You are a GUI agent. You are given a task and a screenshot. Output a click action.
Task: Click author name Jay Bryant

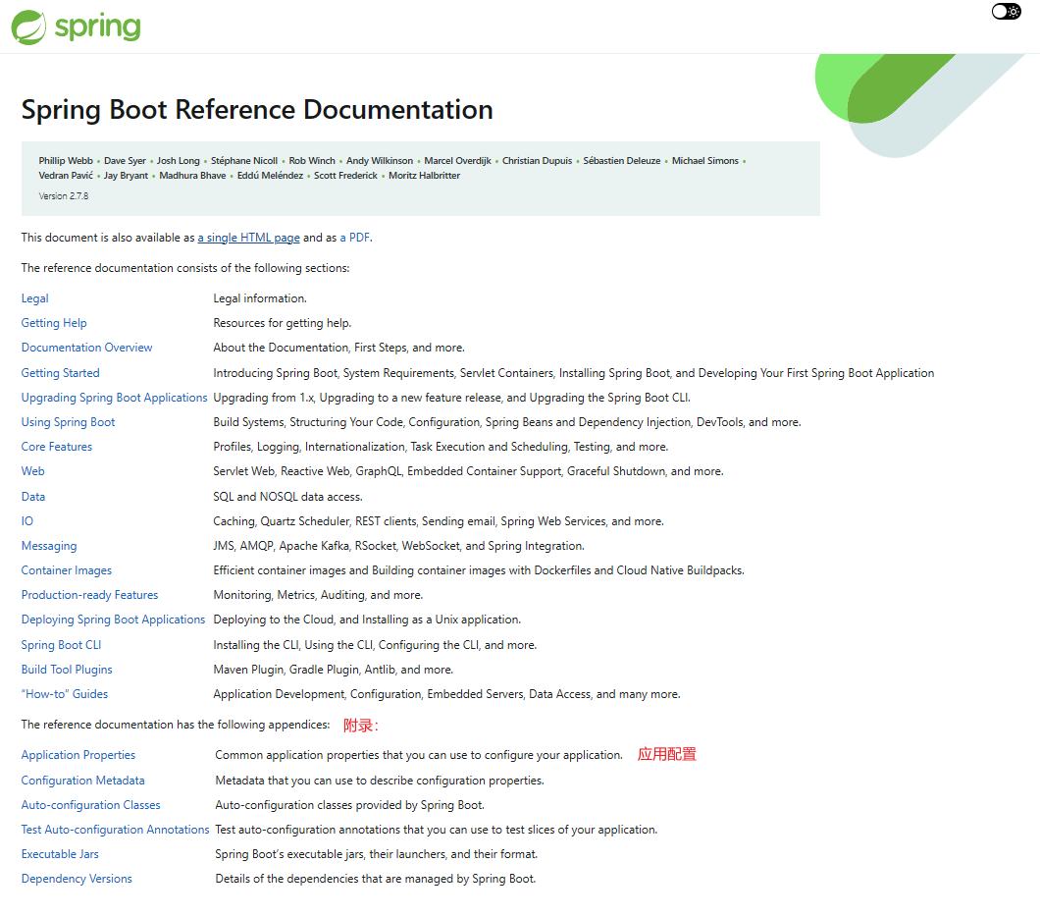pyautogui.click(x=126, y=175)
